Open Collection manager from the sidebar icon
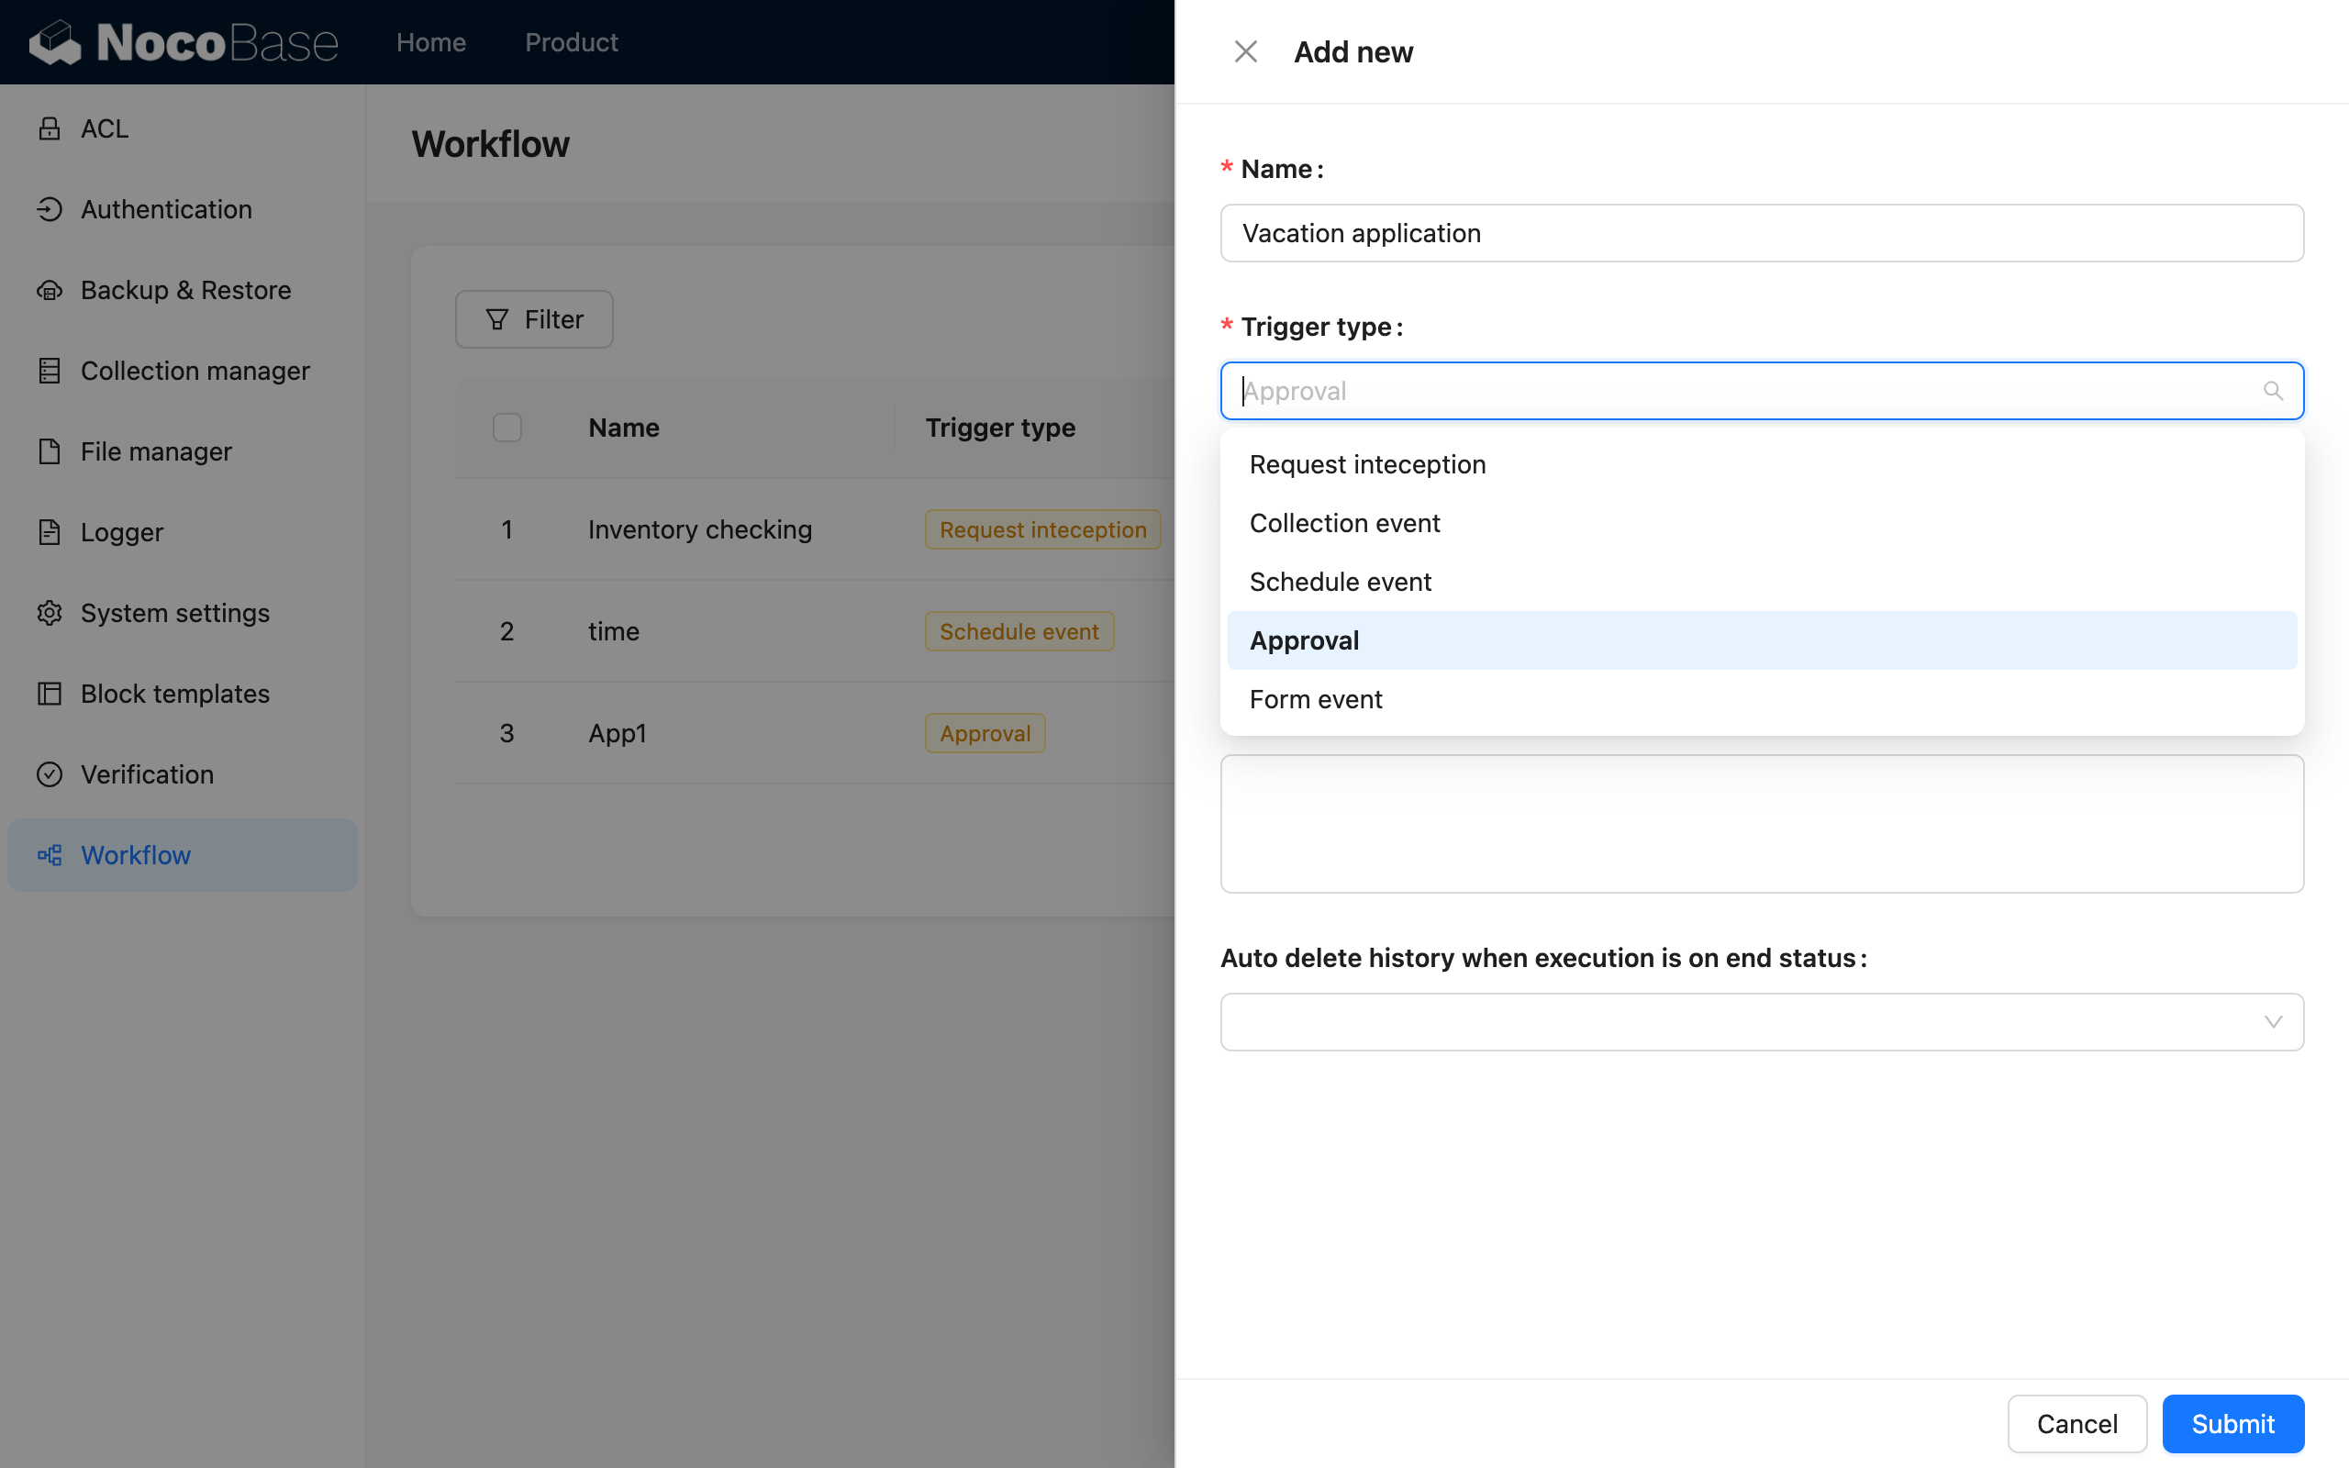Viewport: 2349px width, 1468px height. 50,370
